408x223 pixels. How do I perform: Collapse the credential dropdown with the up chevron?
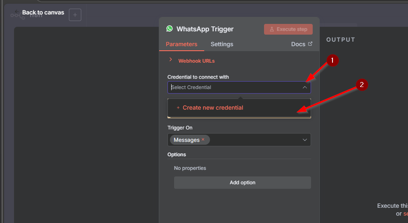(x=305, y=87)
